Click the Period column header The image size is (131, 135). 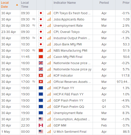(104, 3)
